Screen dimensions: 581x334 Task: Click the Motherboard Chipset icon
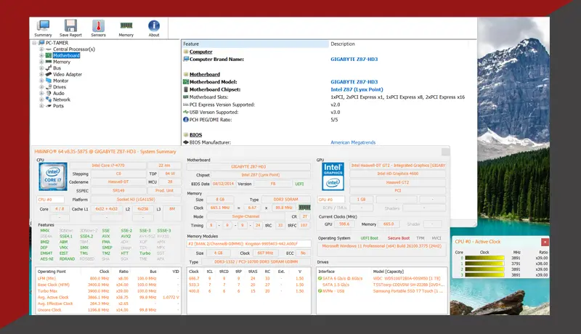[186, 89]
